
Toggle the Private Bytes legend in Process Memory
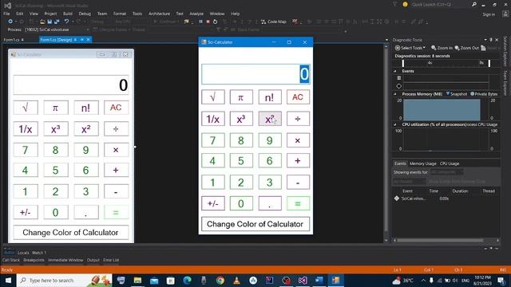click(x=484, y=94)
